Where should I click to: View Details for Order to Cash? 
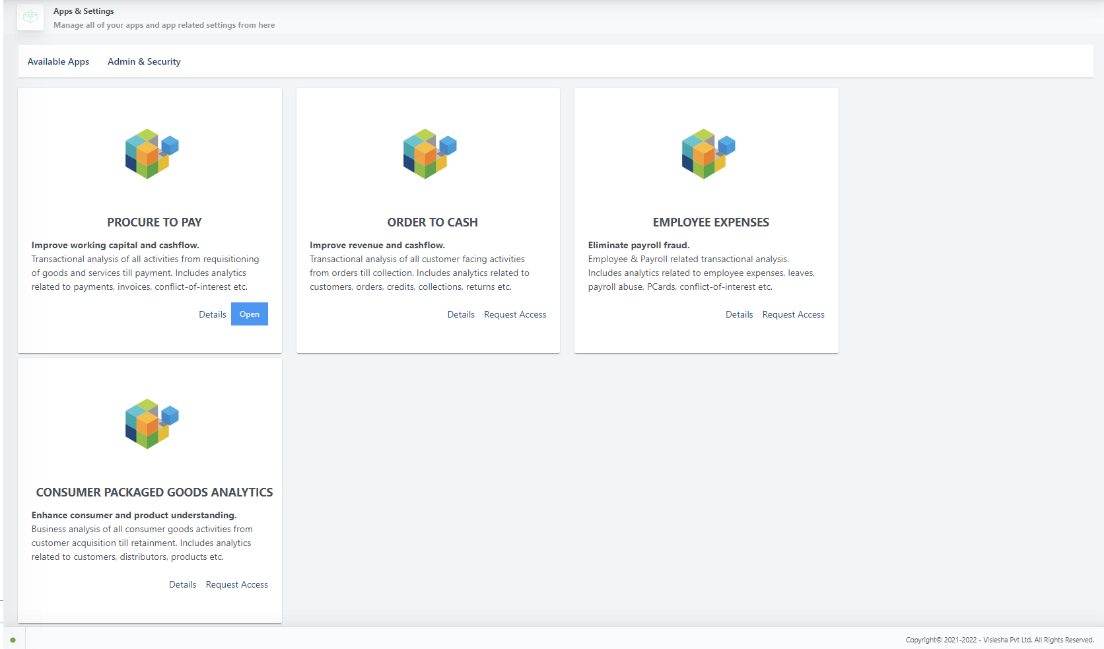click(461, 314)
